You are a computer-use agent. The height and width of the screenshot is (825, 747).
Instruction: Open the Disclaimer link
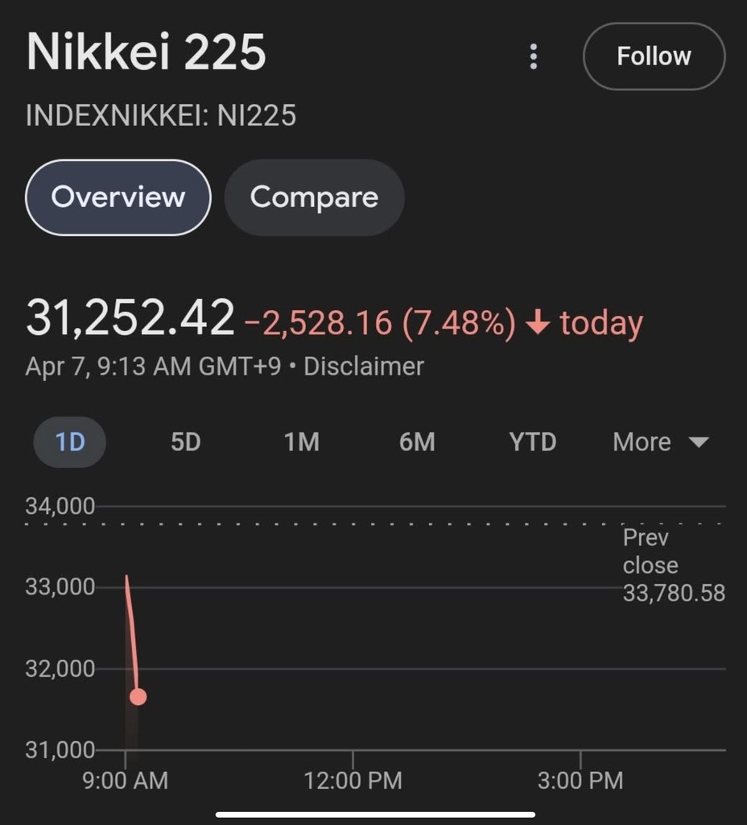(363, 367)
